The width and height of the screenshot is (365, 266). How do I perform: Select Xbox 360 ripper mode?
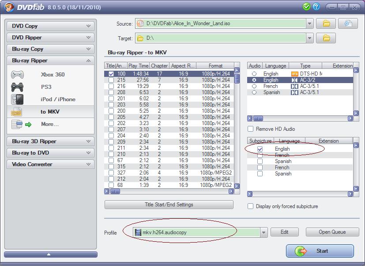pos(50,75)
